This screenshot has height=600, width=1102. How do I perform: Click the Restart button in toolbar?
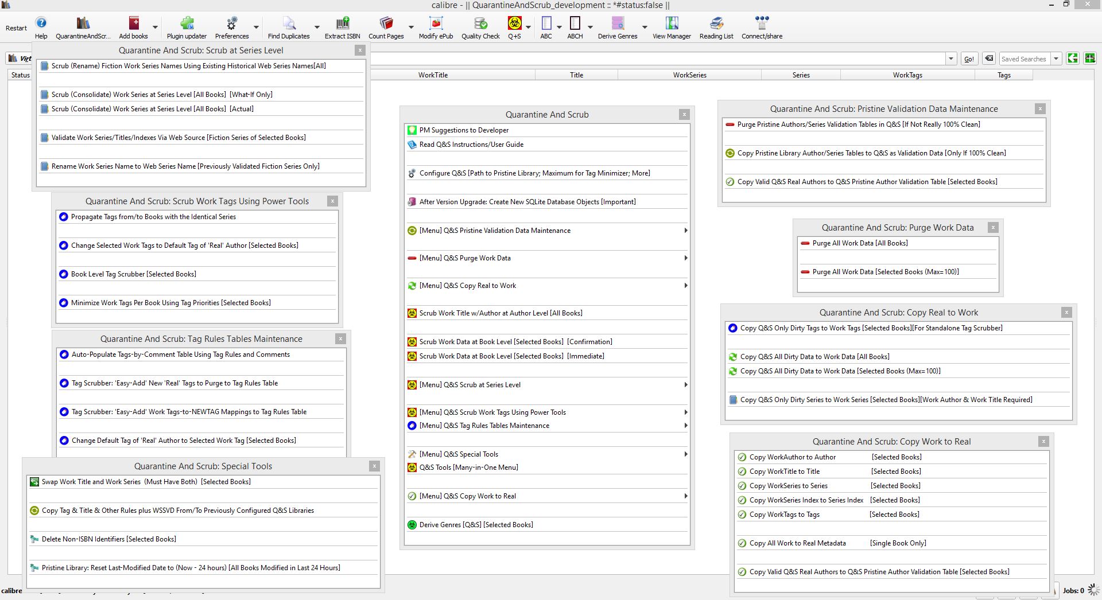(16, 28)
